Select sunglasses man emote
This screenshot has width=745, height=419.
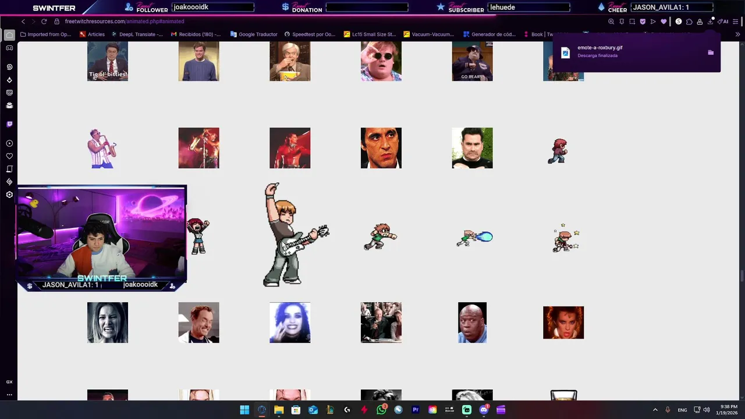[x=381, y=61]
